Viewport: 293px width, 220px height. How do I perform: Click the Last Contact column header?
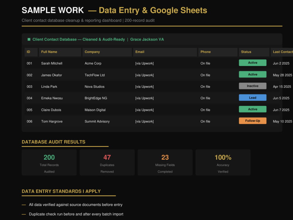click(282, 52)
